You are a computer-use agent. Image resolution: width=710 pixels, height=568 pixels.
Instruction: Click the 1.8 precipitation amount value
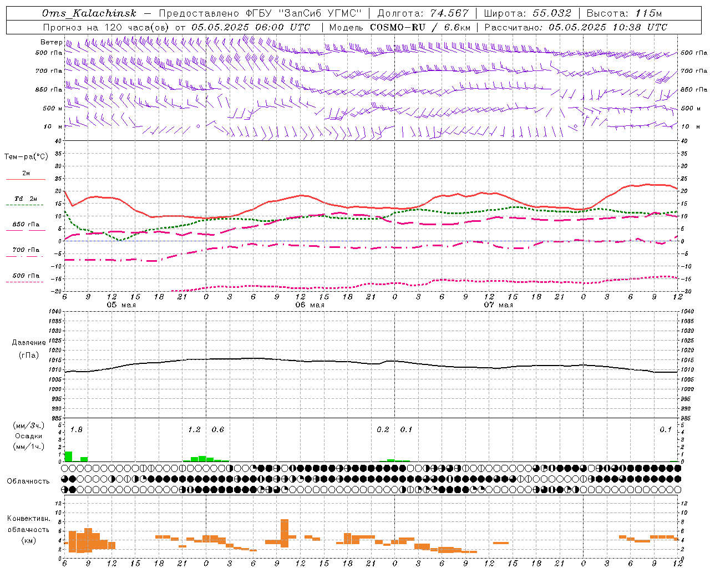coord(76,430)
